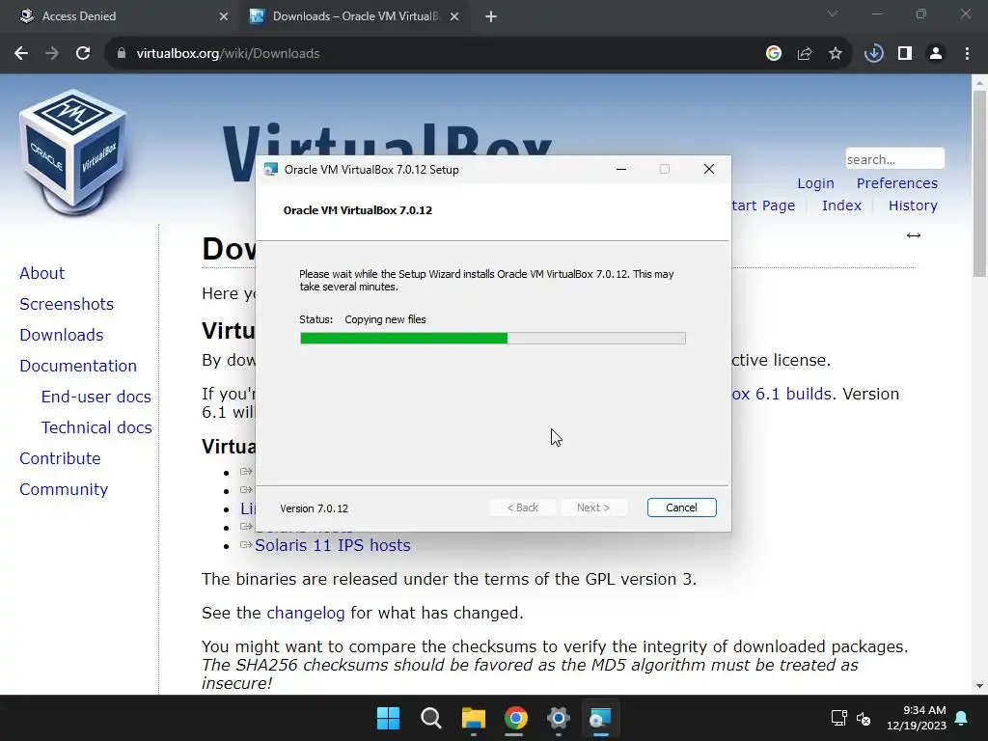Open the Technical docs link
Viewport: 988px width, 741px height.
[x=96, y=427]
